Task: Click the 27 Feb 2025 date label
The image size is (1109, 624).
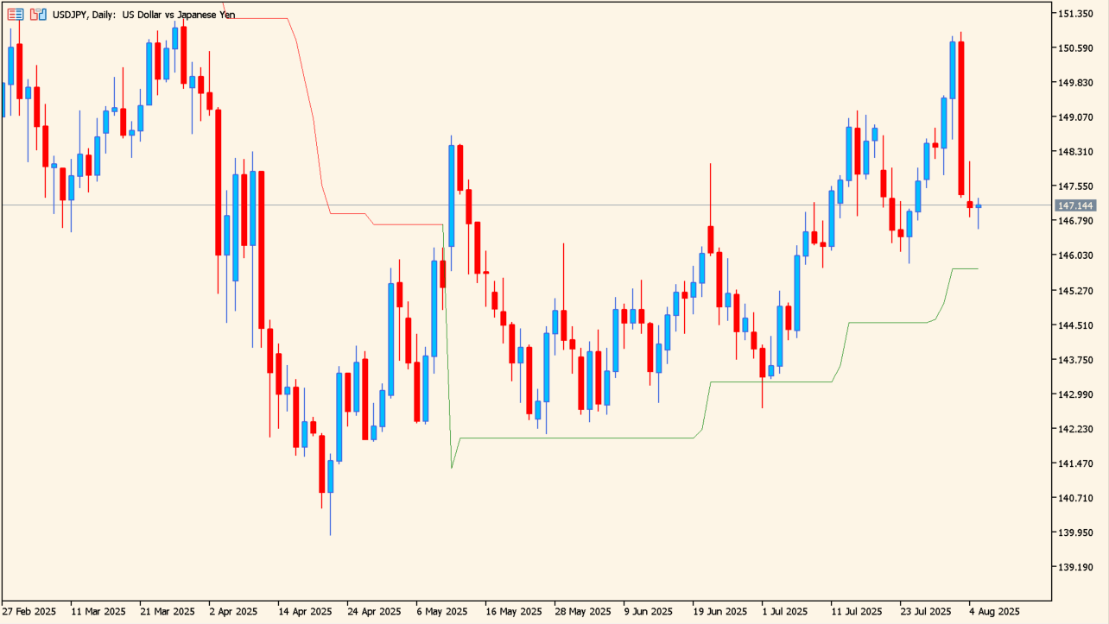Action: [x=29, y=611]
